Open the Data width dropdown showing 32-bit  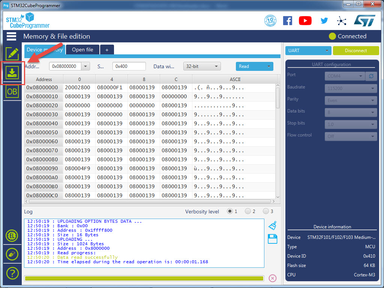[x=202, y=66]
